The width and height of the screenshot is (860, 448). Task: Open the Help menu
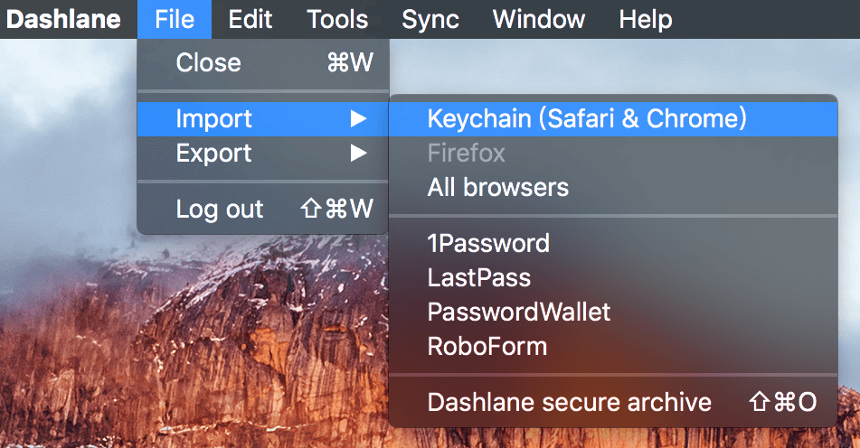click(646, 19)
